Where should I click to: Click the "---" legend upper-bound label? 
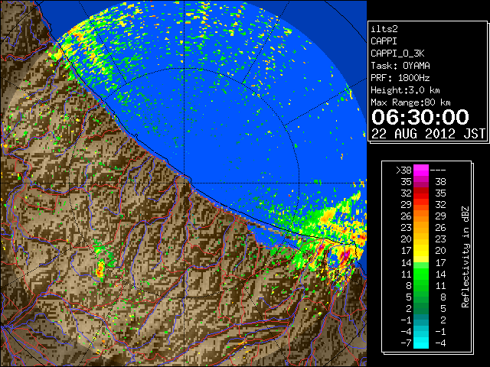(x=438, y=171)
